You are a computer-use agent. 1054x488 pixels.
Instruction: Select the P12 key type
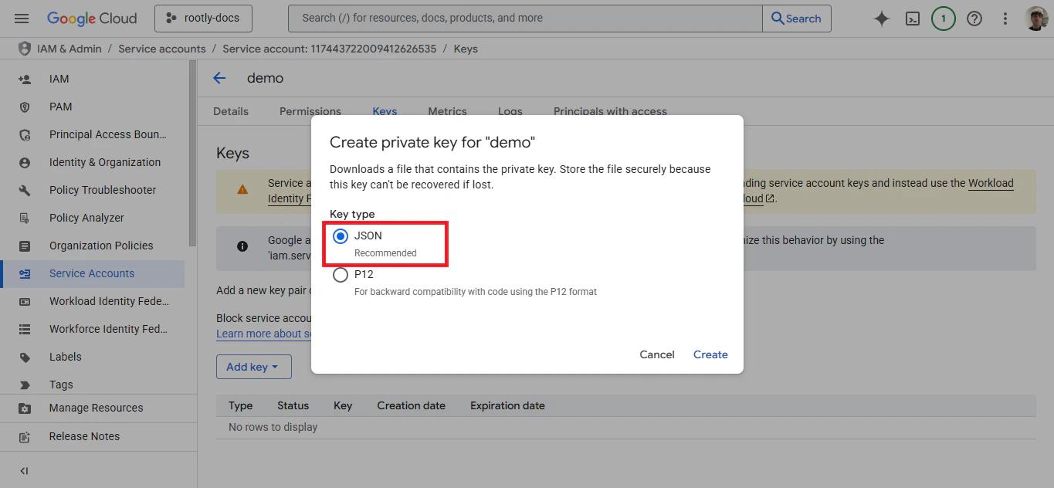tap(341, 274)
